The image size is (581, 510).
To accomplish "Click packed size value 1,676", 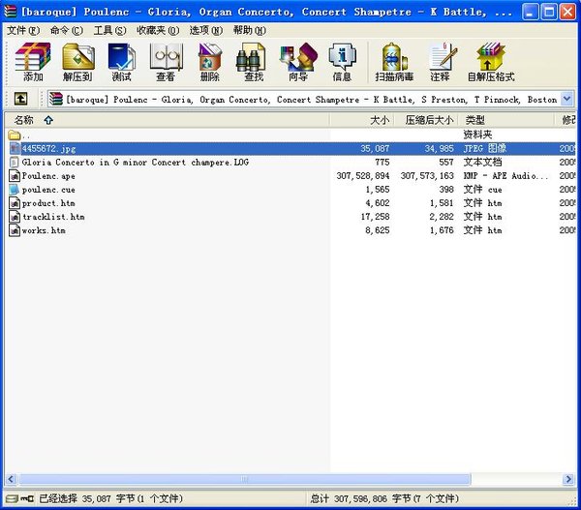I will click(442, 230).
